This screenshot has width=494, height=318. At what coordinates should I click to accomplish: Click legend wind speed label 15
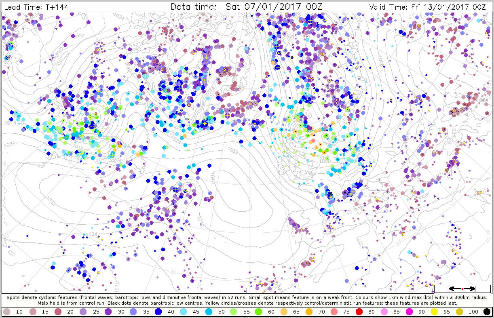click(45, 312)
